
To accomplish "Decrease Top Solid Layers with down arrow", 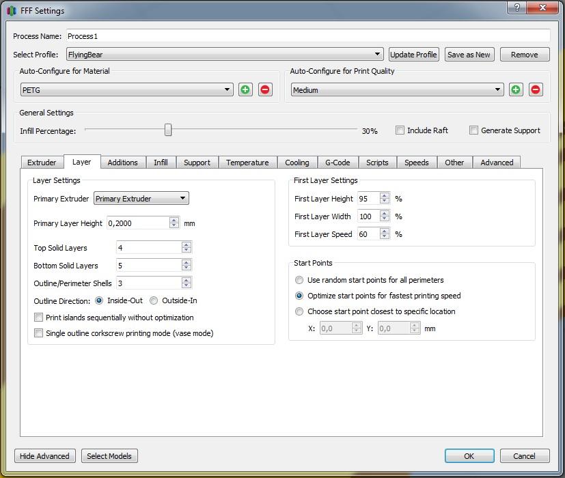I will tap(187, 251).
